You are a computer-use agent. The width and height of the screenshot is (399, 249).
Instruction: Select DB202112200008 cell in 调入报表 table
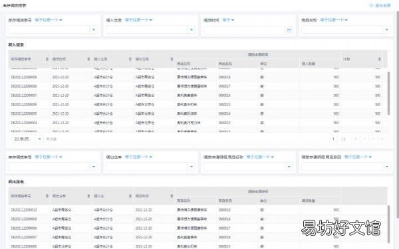click(x=24, y=86)
